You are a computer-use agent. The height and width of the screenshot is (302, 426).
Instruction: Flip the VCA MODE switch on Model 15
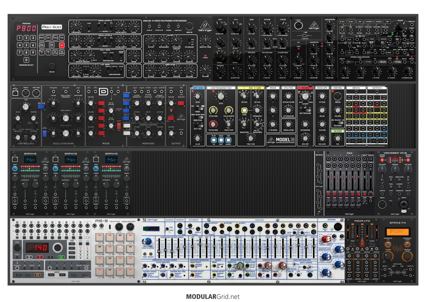[x=339, y=123]
